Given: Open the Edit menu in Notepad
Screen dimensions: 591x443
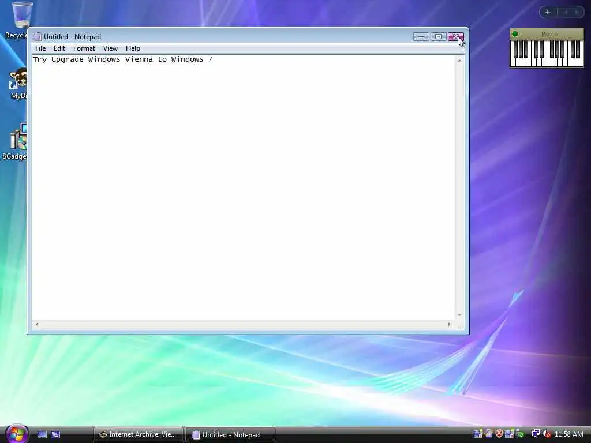Looking at the screenshot, I should coord(59,48).
